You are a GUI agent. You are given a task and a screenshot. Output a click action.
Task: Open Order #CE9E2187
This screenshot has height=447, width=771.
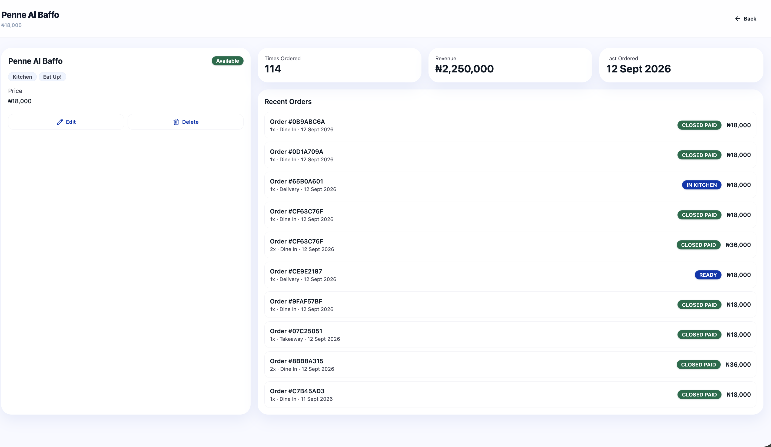pyautogui.click(x=510, y=275)
